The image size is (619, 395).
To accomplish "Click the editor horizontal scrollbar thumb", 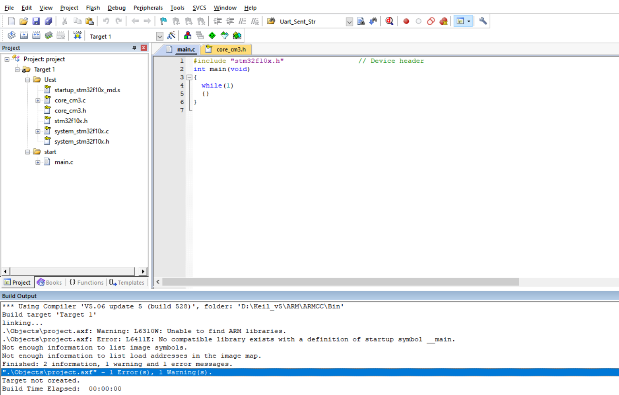I will 341,282.
